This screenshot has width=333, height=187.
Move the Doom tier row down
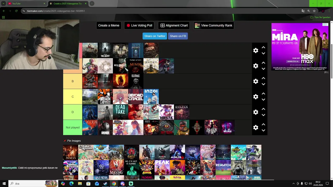pyautogui.click(x=263, y=53)
